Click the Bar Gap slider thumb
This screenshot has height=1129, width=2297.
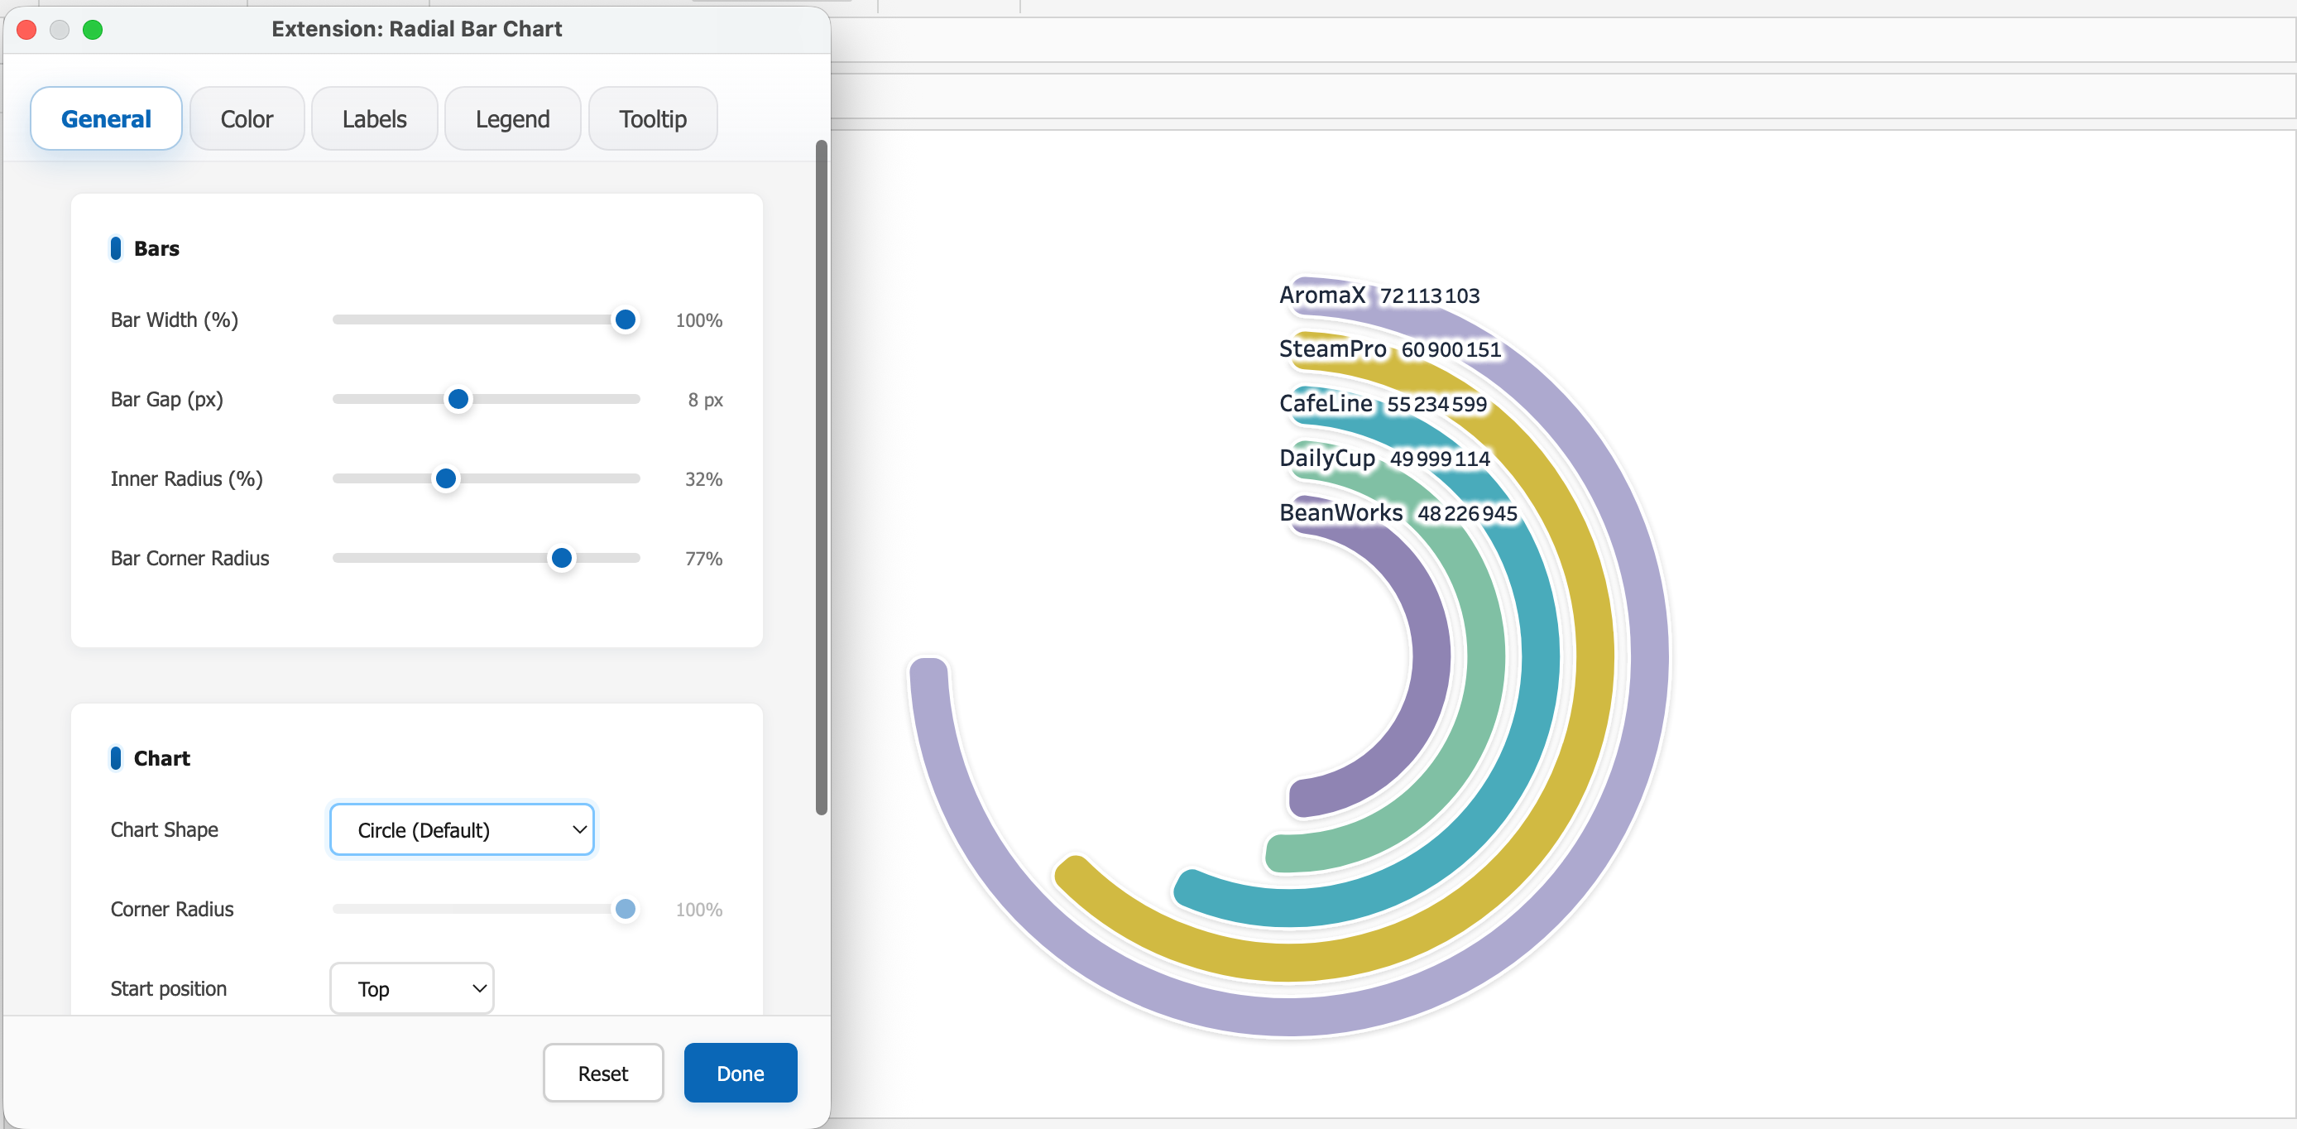click(x=458, y=399)
